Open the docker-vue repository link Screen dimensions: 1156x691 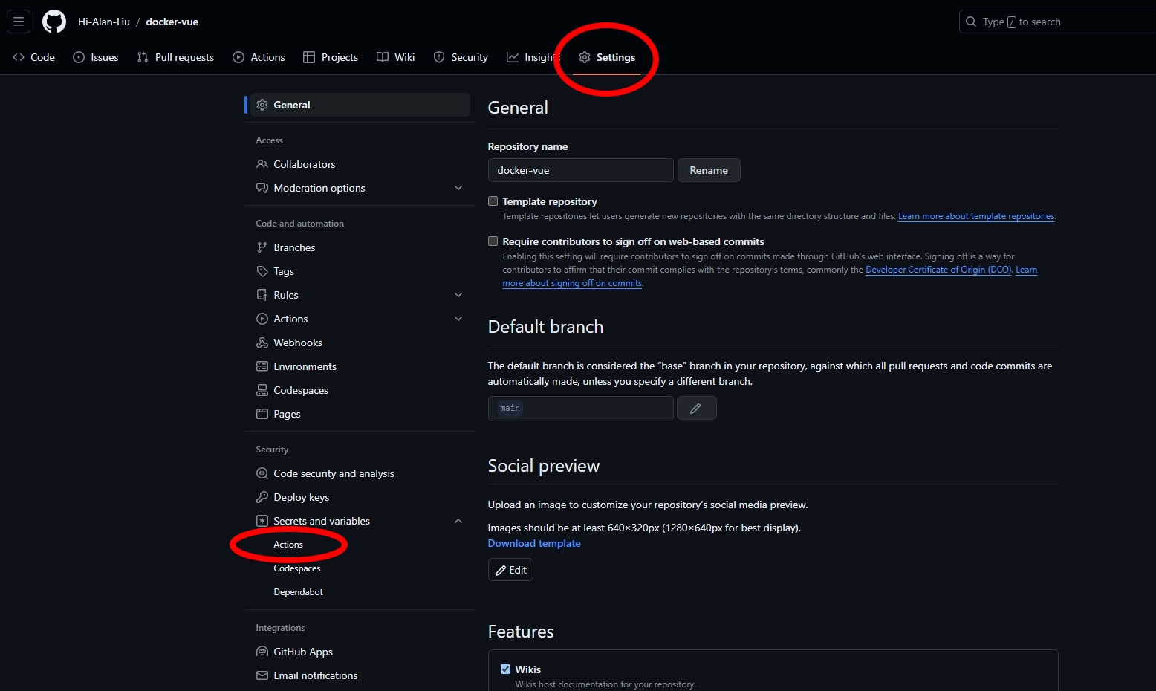[172, 22]
